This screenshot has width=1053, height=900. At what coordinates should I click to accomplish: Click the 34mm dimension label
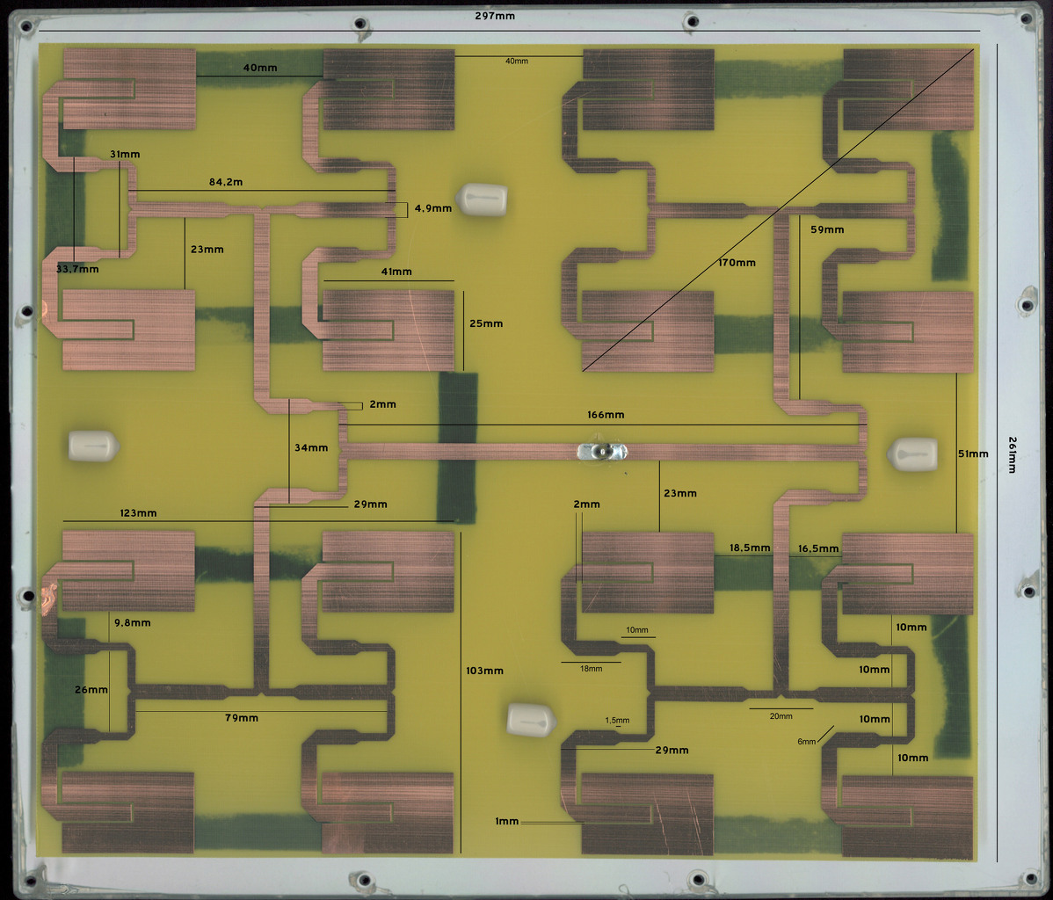[311, 447]
